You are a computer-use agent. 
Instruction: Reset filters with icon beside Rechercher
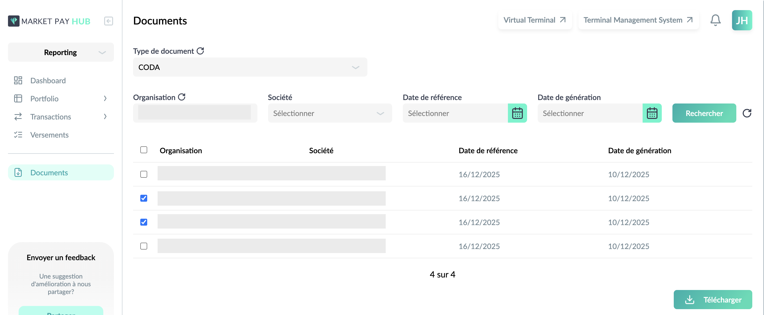747,113
